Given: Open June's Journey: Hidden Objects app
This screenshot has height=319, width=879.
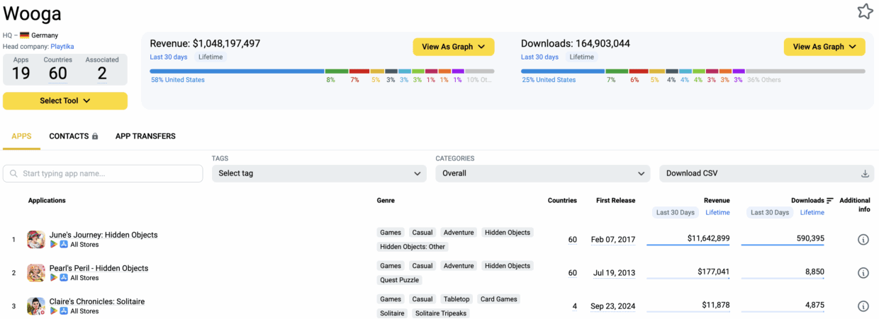Looking at the screenshot, I should pyautogui.click(x=103, y=235).
